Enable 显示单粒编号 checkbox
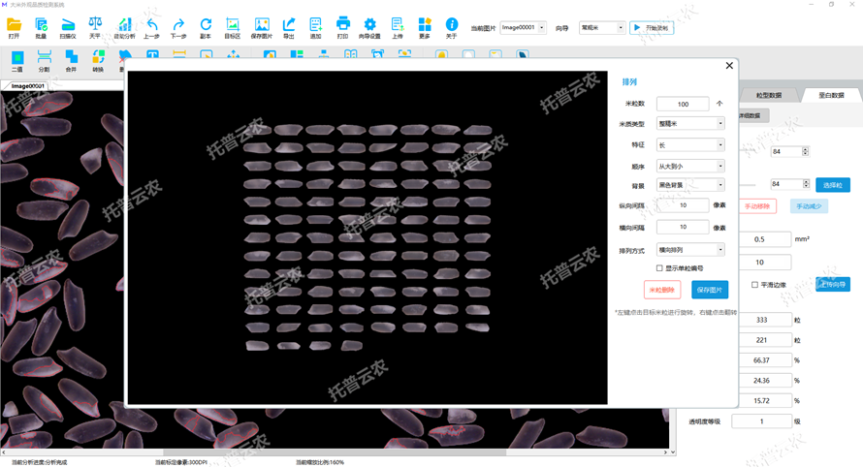Screen dimensions: 863x467 click(x=660, y=268)
